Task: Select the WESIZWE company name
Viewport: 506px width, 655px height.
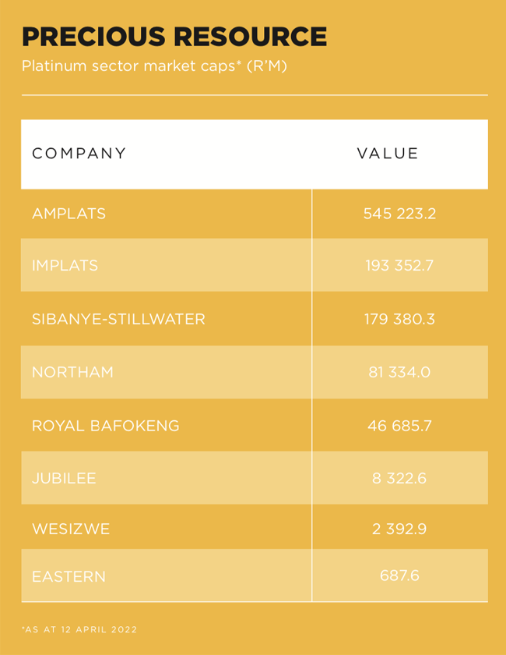Action: (71, 529)
